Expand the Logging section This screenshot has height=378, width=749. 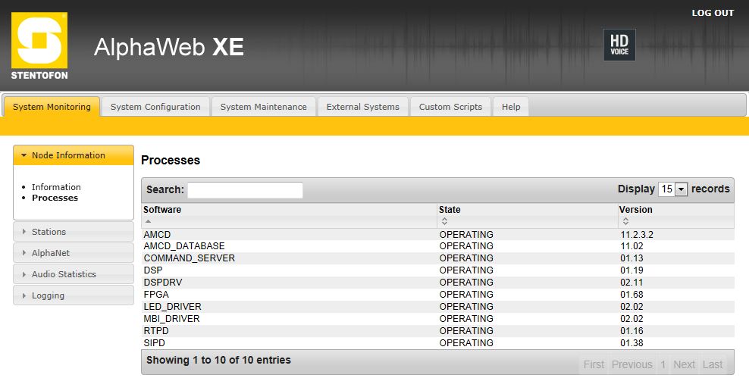tap(74, 295)
